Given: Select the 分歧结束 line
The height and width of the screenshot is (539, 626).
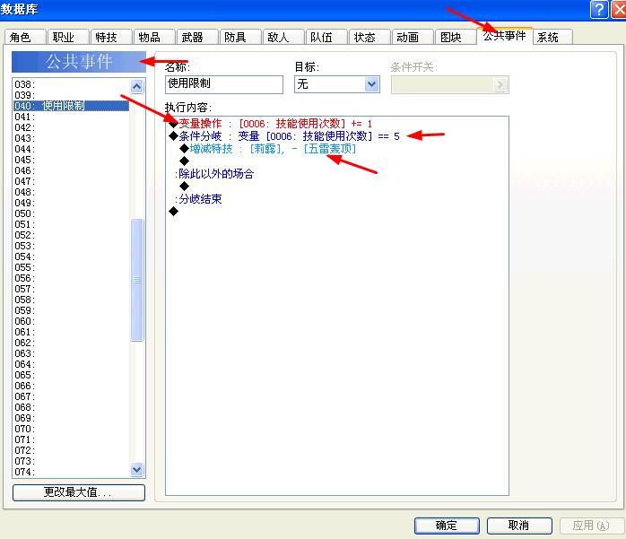Looking at the screenshot, I should pyautogui.click(x=198, y=199).
